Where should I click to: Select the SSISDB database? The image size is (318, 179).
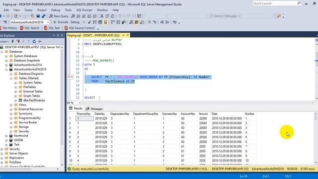18,140
